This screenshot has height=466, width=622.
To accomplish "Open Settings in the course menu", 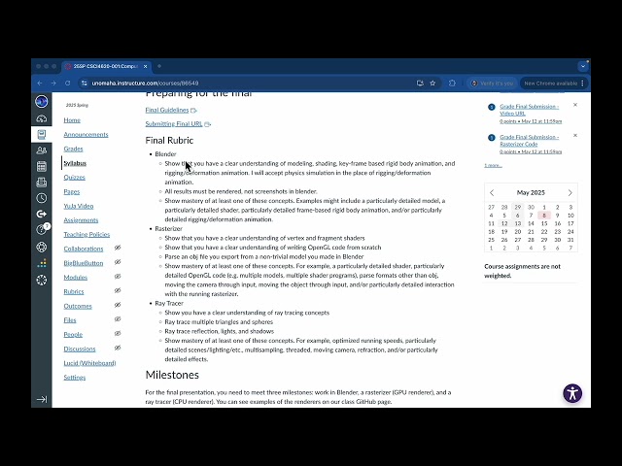I will [75, 378].
